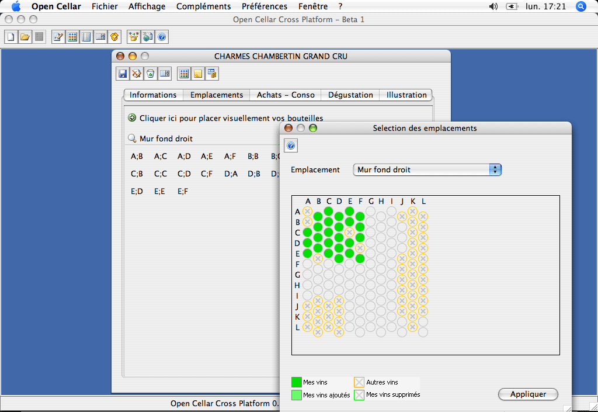Click the recycle bin icon in wine window

[x=151, y=74]
